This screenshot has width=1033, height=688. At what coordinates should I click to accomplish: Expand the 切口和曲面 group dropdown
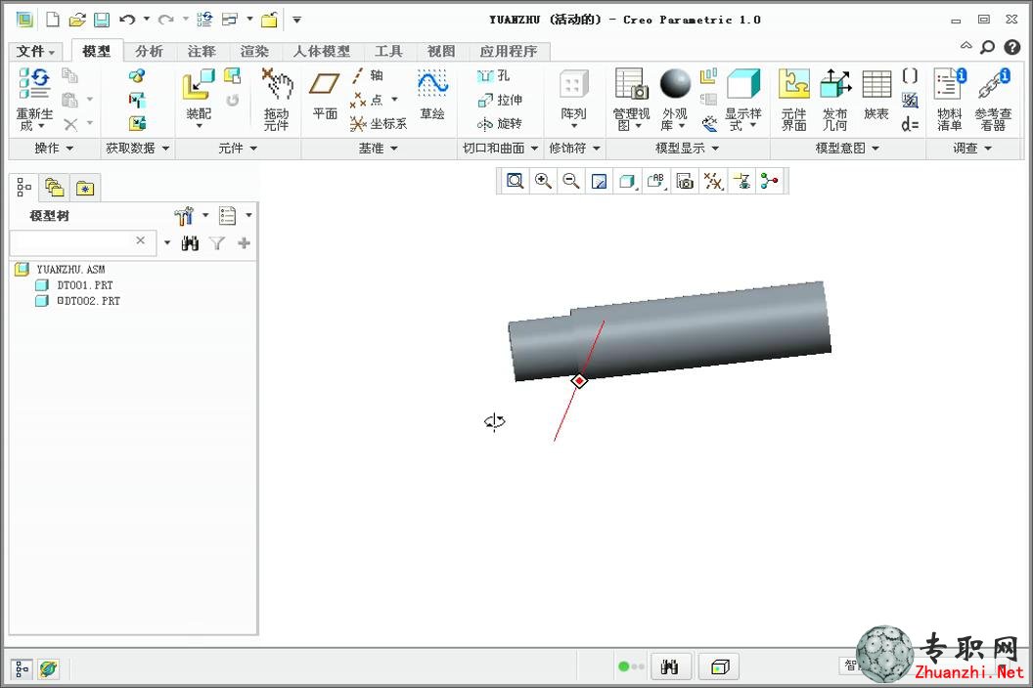click(501, 149)
